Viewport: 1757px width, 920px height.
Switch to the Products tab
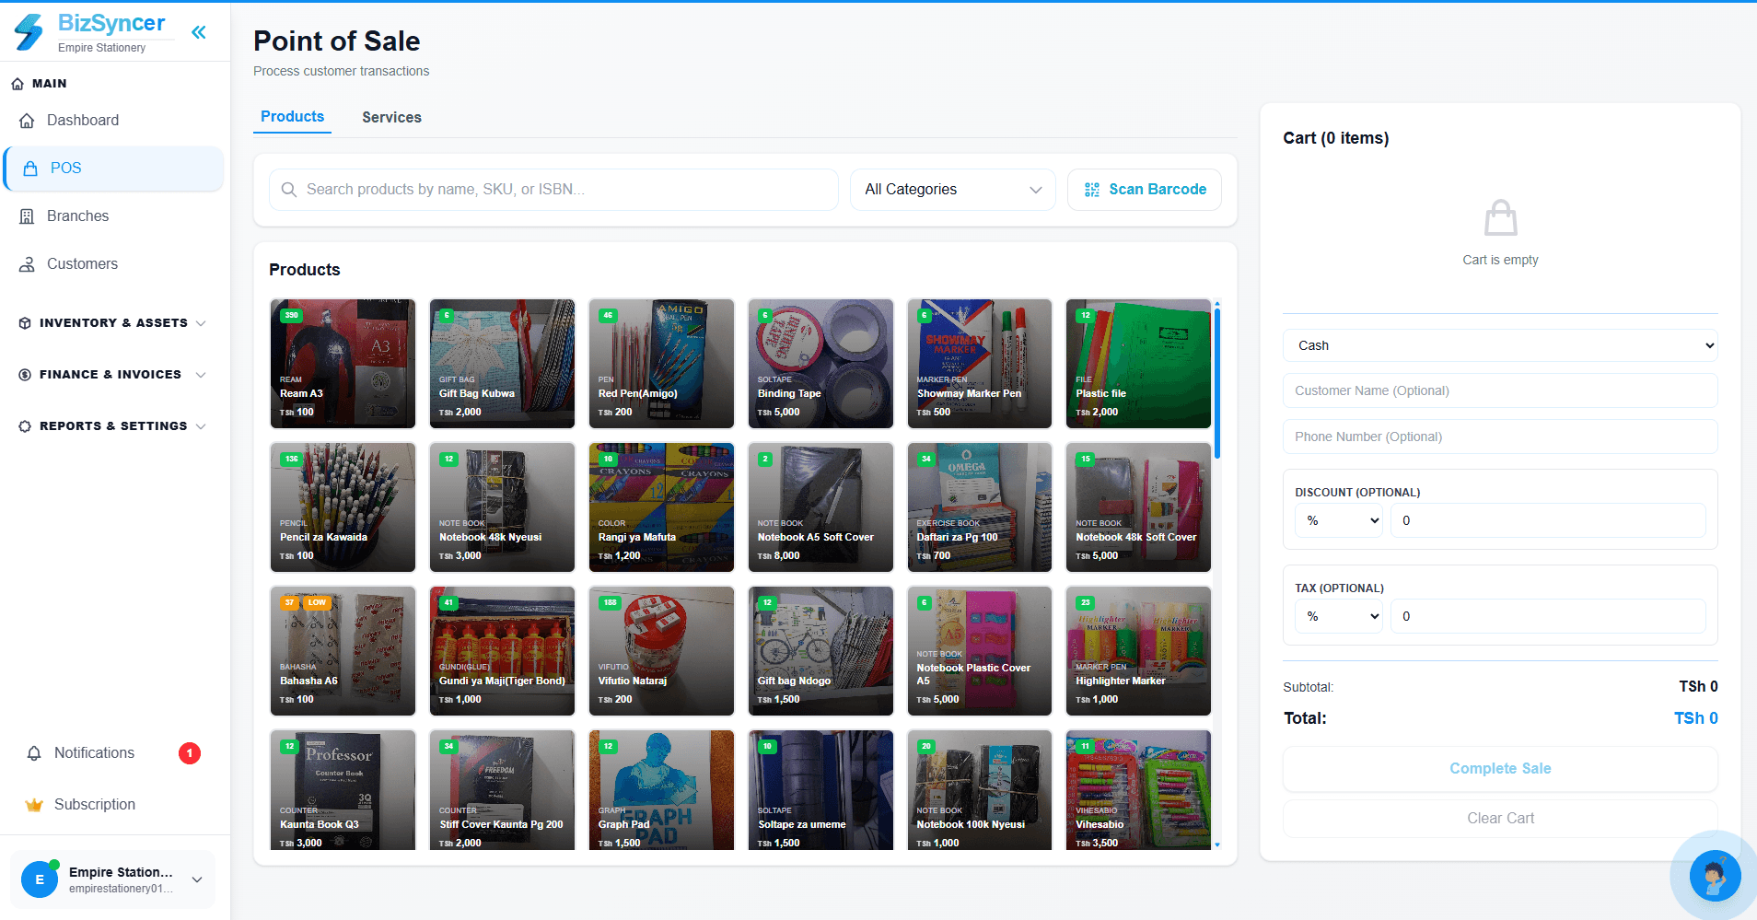(x=292, y=117)
